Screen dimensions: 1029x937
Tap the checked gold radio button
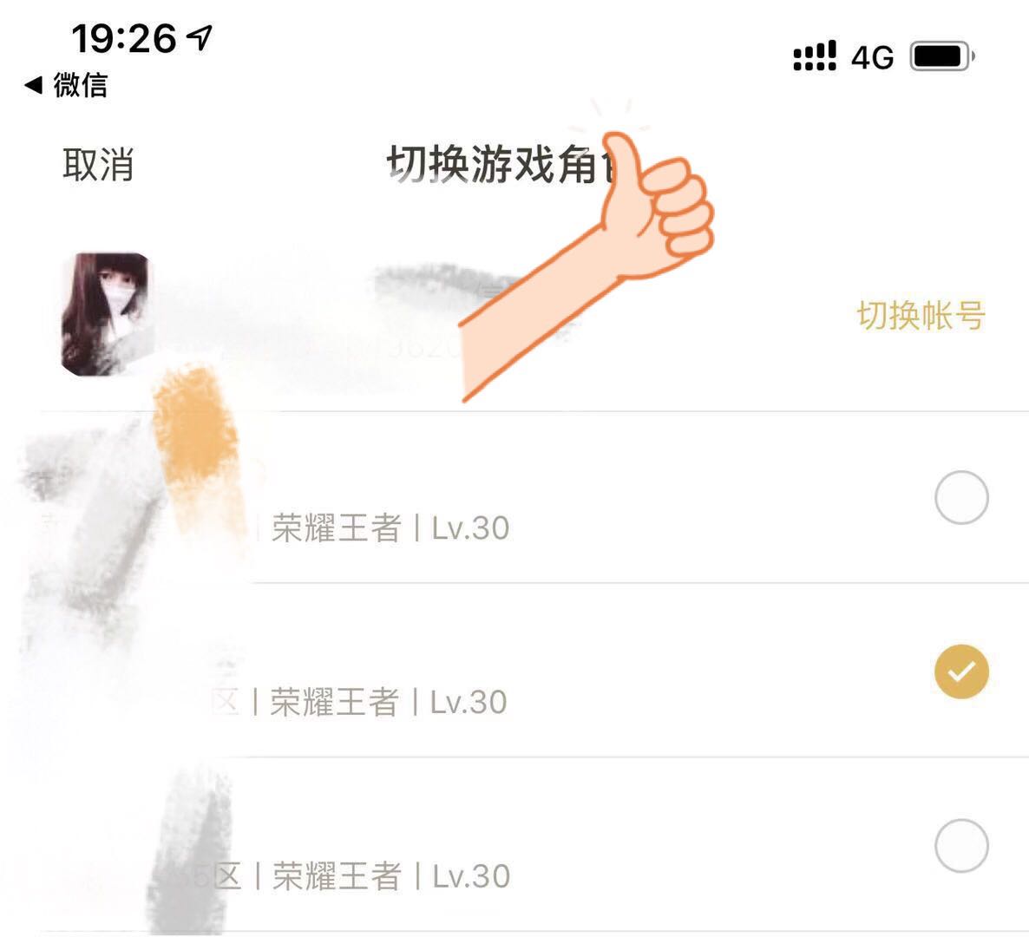(961, 672)
